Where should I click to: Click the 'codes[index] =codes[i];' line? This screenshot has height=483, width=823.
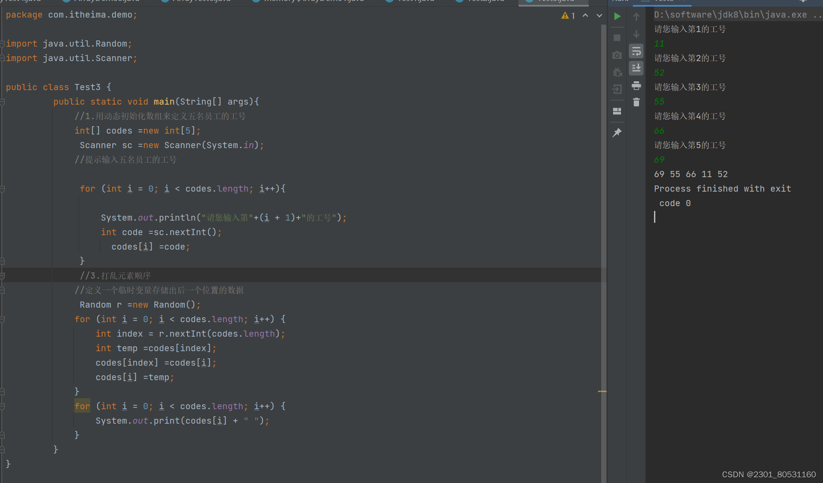pos(156,363)
